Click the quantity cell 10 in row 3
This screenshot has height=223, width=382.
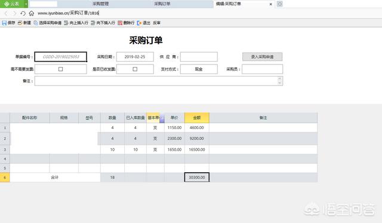[x=112, y=149]
